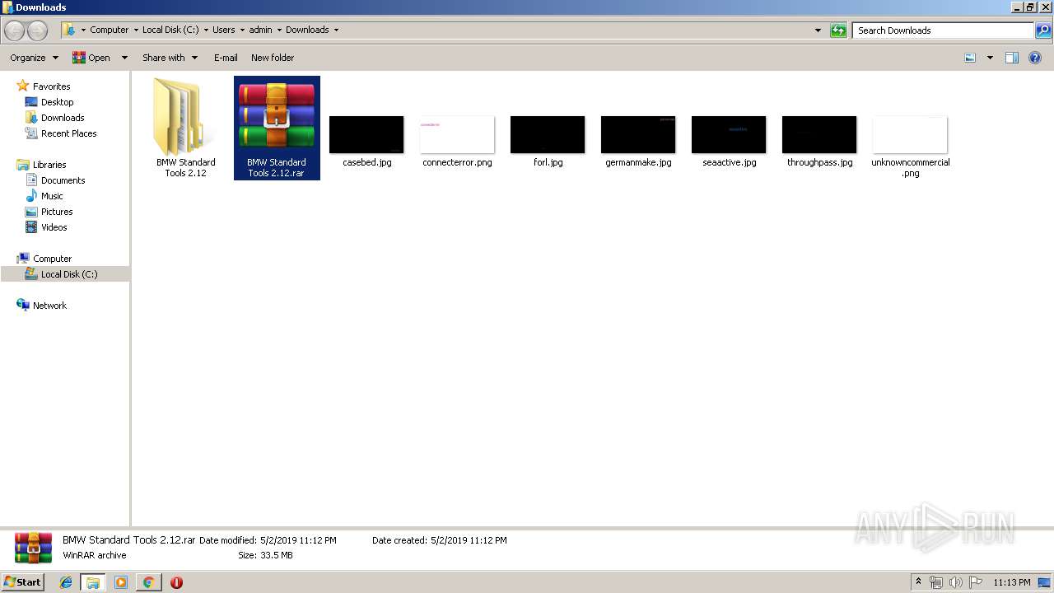Expand the Downloads breadcrumb arrow
This screenshot has width=1054, height=593.
click(336, 30)
